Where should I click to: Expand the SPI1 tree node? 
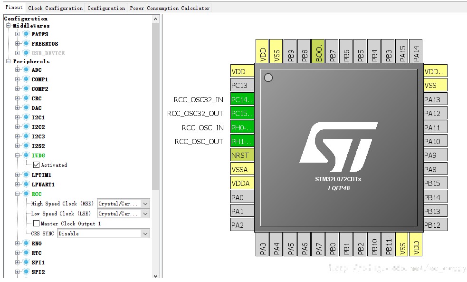tap(17, 263)
